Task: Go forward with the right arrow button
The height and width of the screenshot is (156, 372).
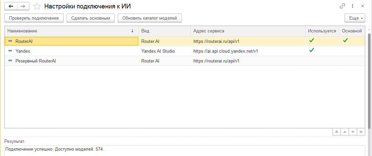Action: 23,6
